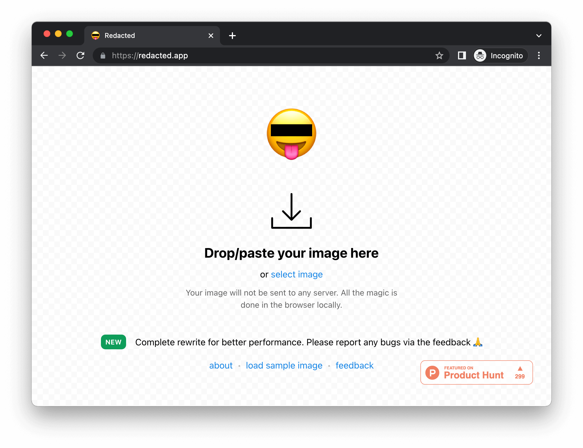Image resolution: width=583 pixels, height=448 pixels.
Task: Click the browser extensions puzzle icon
Action: [461, 55]
